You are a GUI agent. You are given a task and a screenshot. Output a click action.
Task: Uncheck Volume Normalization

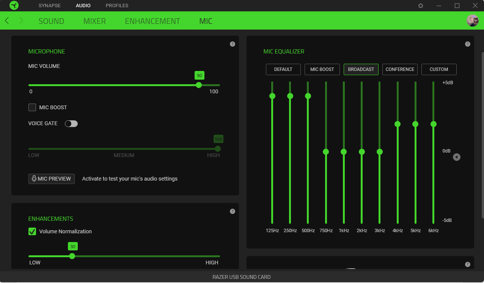coord(32,231)
